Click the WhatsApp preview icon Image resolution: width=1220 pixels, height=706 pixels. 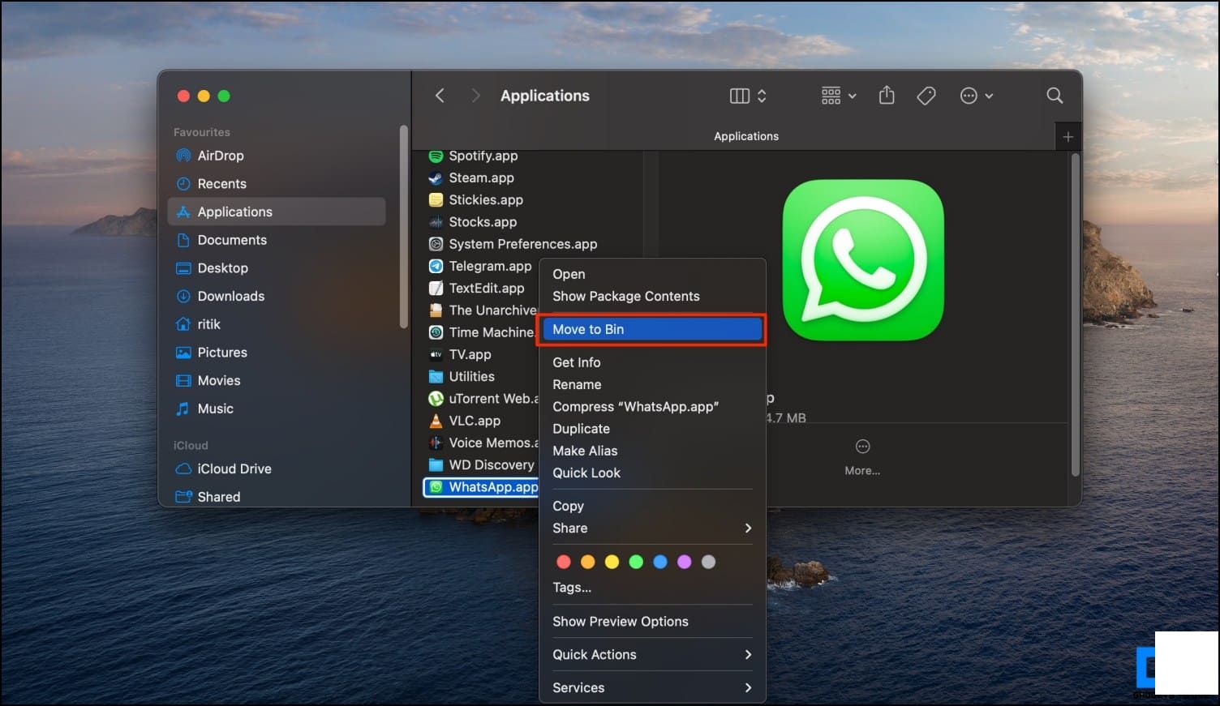(x=863, y=260)
